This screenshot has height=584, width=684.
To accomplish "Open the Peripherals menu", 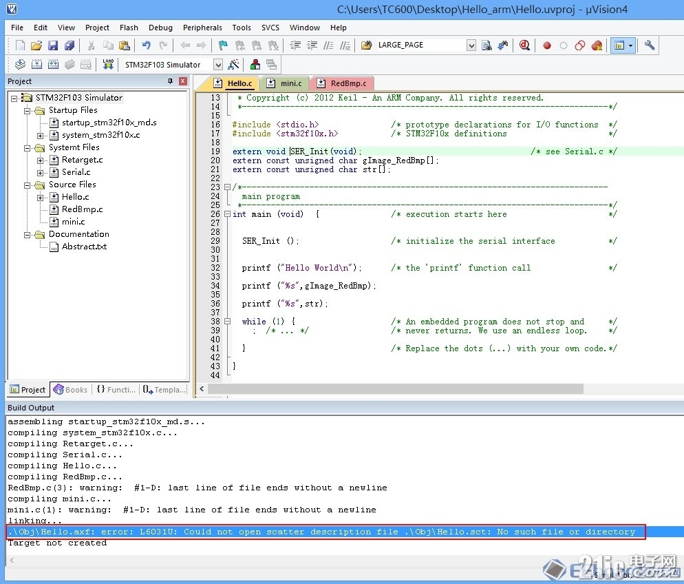I will tap(202, 28).
